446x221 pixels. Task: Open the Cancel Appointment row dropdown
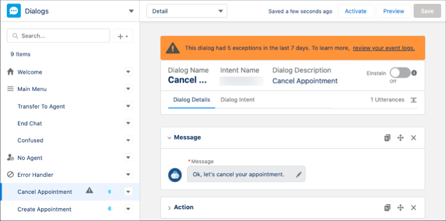point(129,192)
